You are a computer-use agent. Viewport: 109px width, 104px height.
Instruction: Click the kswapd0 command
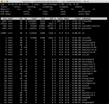tap(86, 98)
